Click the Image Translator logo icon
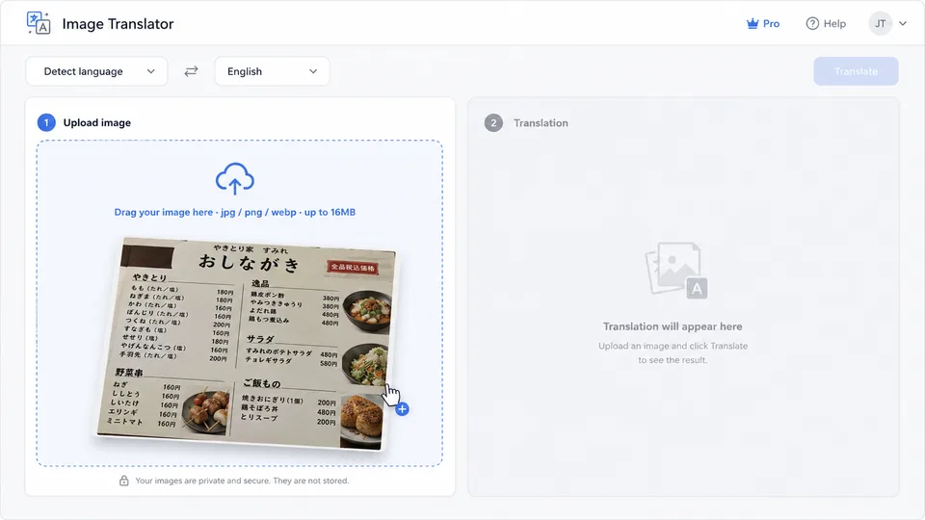The height and width of the screenshot is (520, 925). [x=39, y=23]
